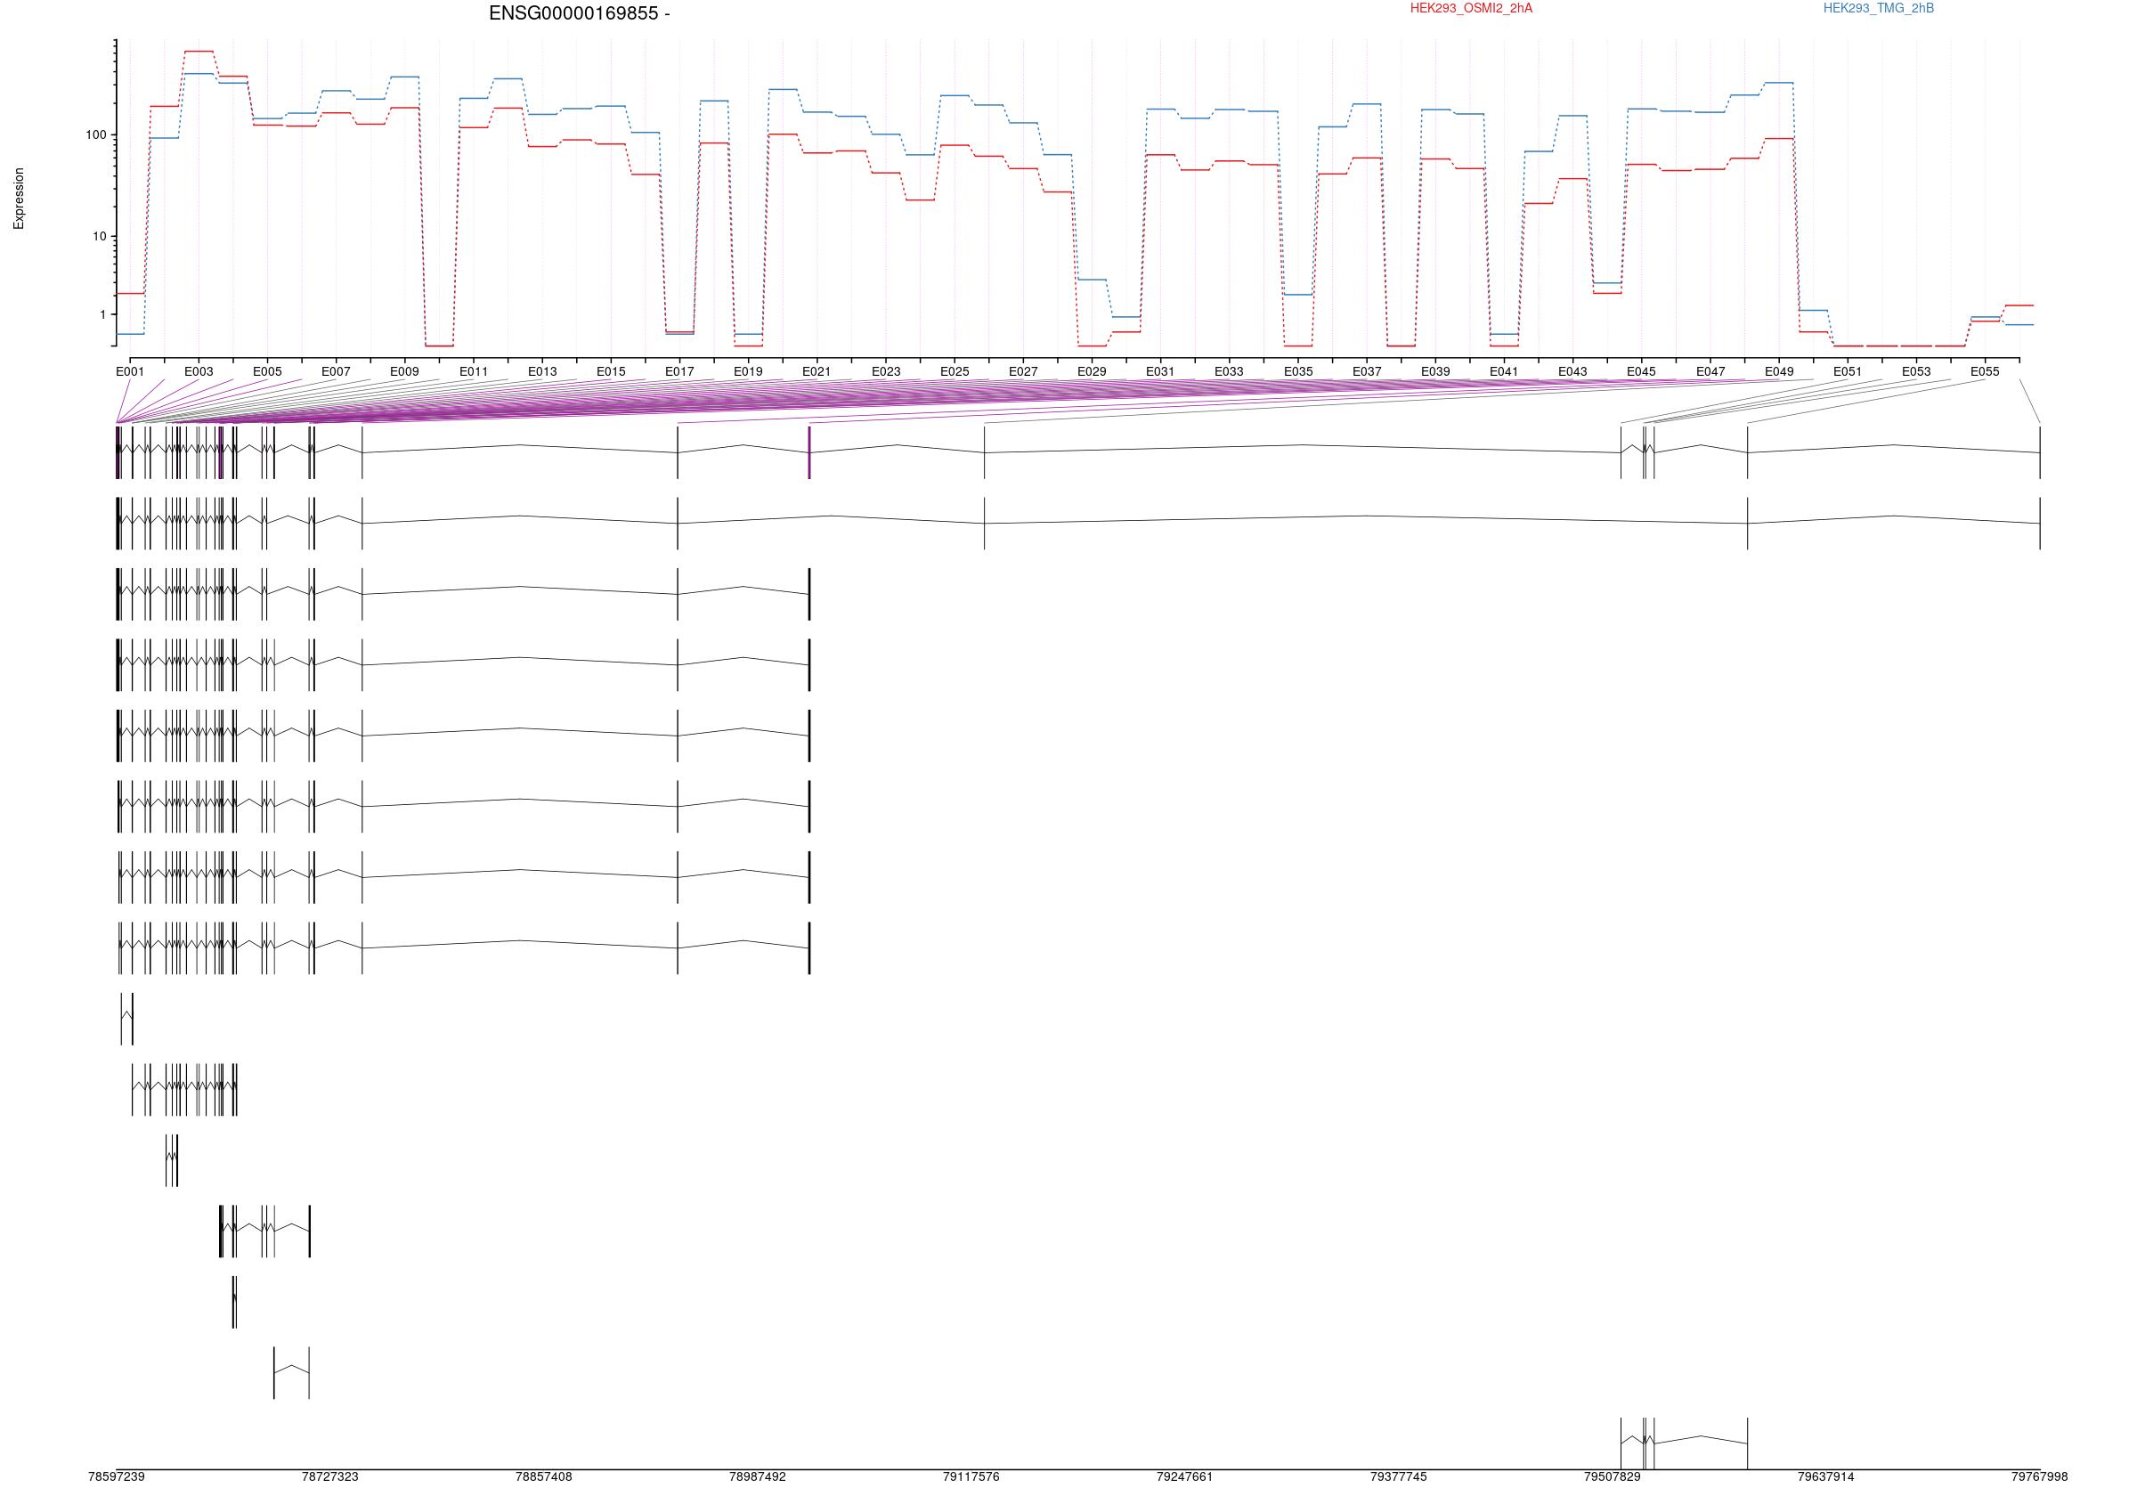Click genomic coordinate 79507829
Screen dimensions: 2137x1496
tap(1612, 1476)
